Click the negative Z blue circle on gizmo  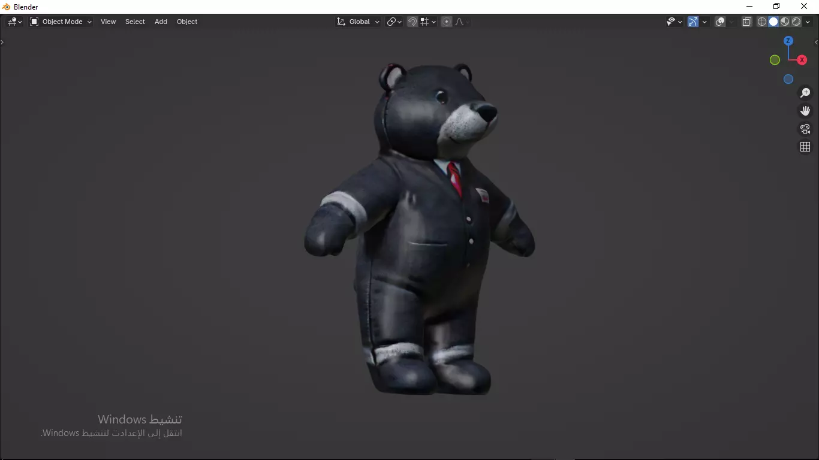pos(788,79)
